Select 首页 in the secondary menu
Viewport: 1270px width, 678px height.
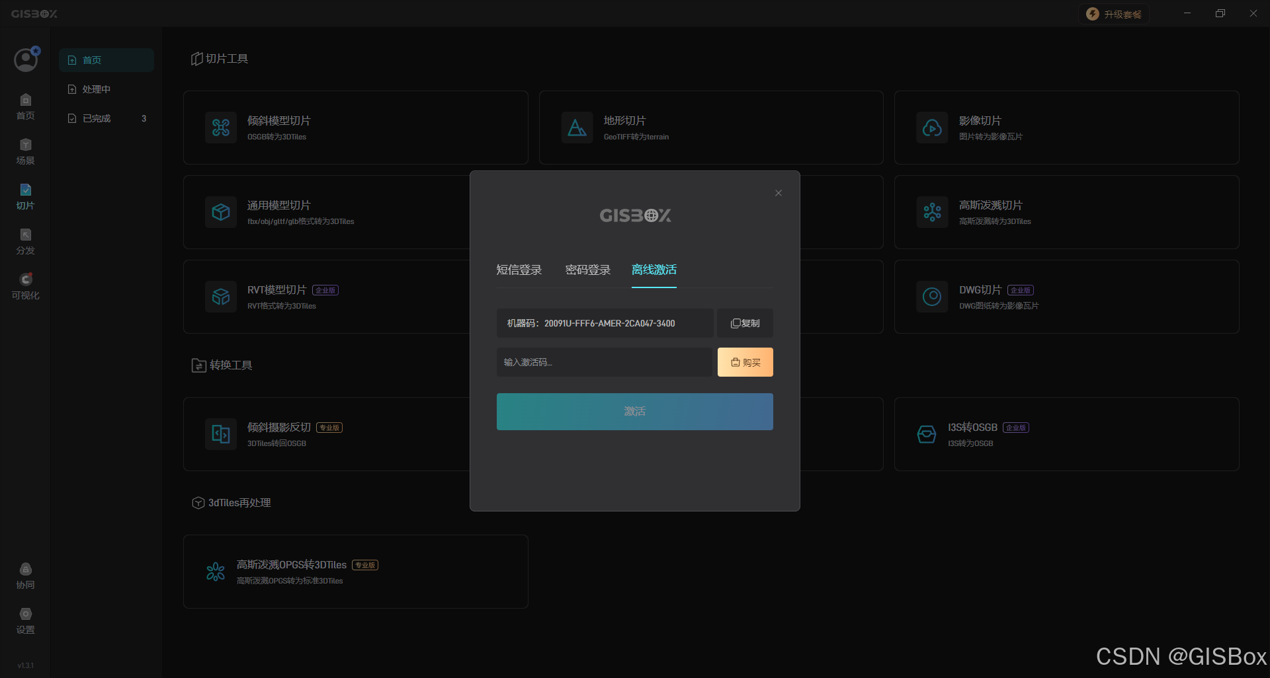(106, 60)
